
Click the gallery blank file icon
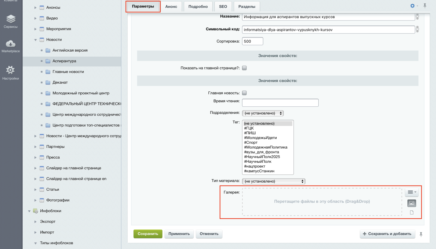tap(412, 213)
